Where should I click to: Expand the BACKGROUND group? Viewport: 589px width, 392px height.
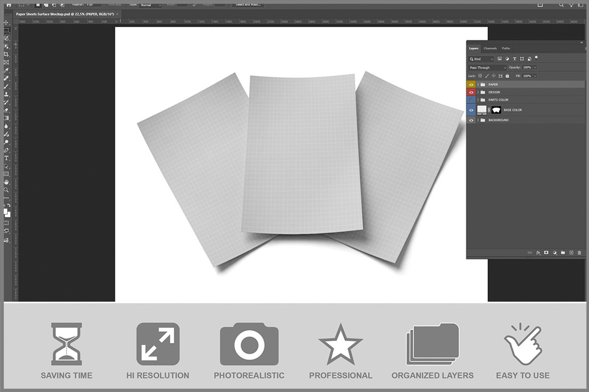point(478,120)
